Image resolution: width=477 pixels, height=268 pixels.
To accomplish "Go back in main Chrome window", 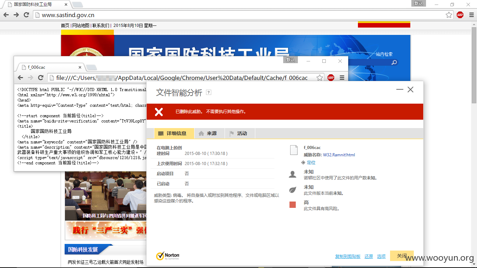I will click(x=6, y=15).
